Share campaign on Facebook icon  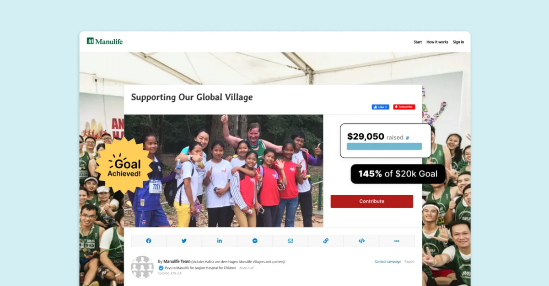click(149, 241)
